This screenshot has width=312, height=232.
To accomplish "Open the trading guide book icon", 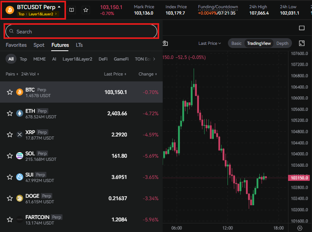I will coord(72,10).
